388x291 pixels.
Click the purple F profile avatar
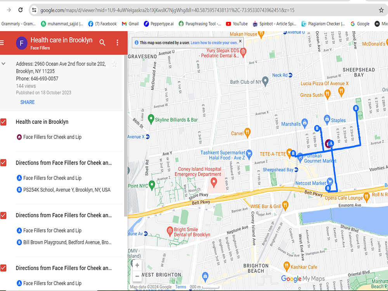click(x=21, y=43)
